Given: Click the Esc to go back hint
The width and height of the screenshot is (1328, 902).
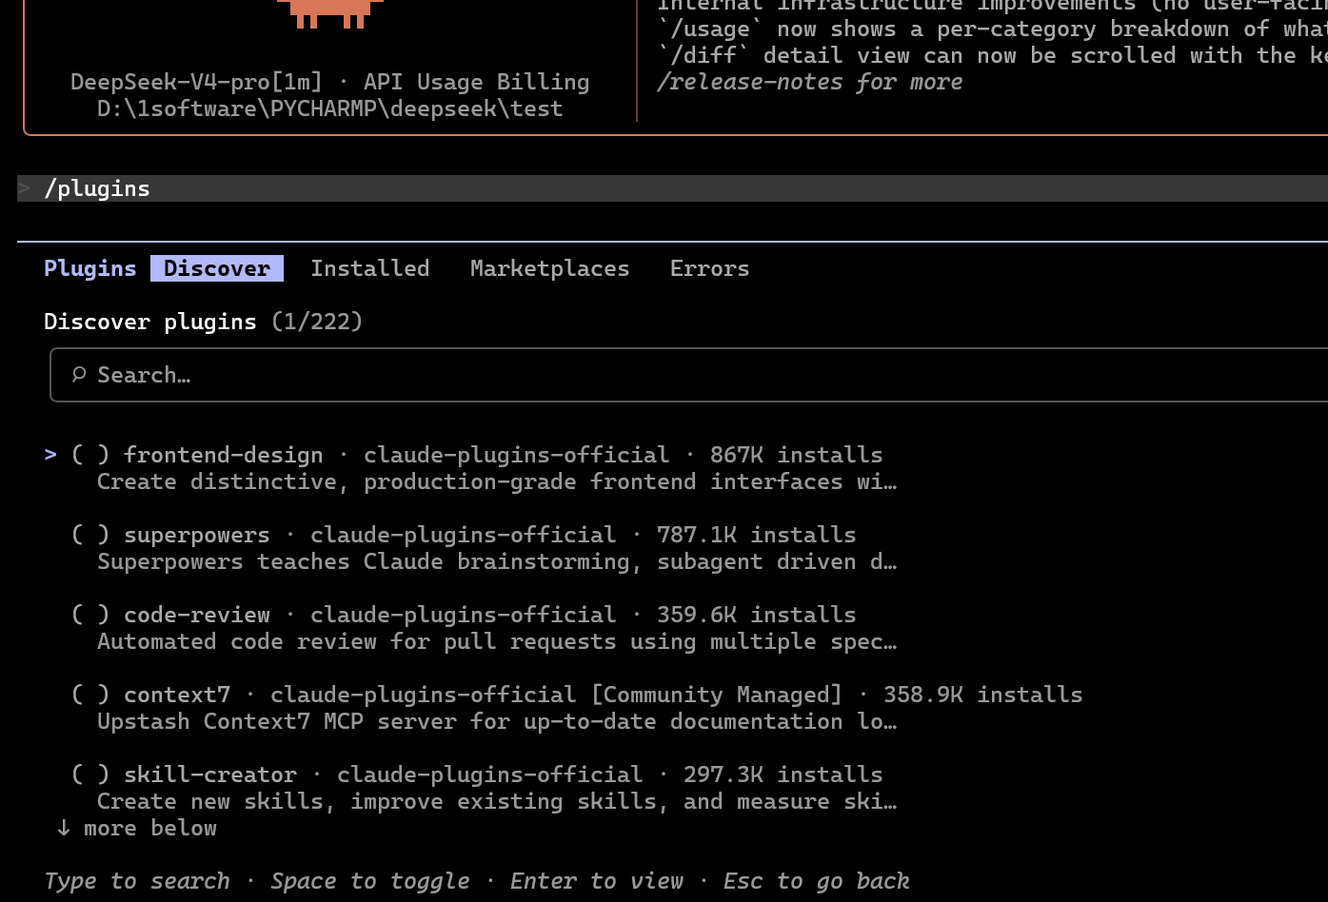Looking at the screenshot, I should (x=817, y=881).
